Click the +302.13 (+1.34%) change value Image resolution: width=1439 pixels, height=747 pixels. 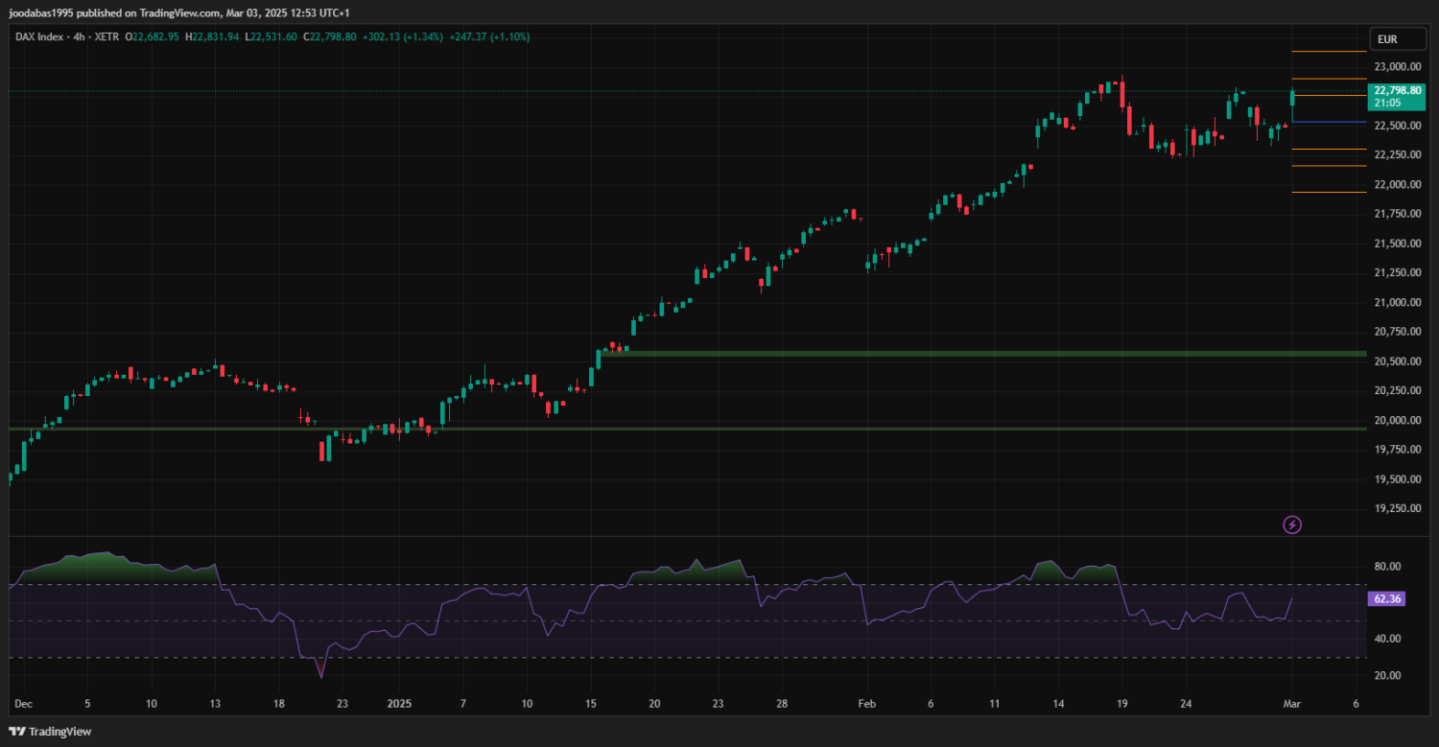[402, 36]
